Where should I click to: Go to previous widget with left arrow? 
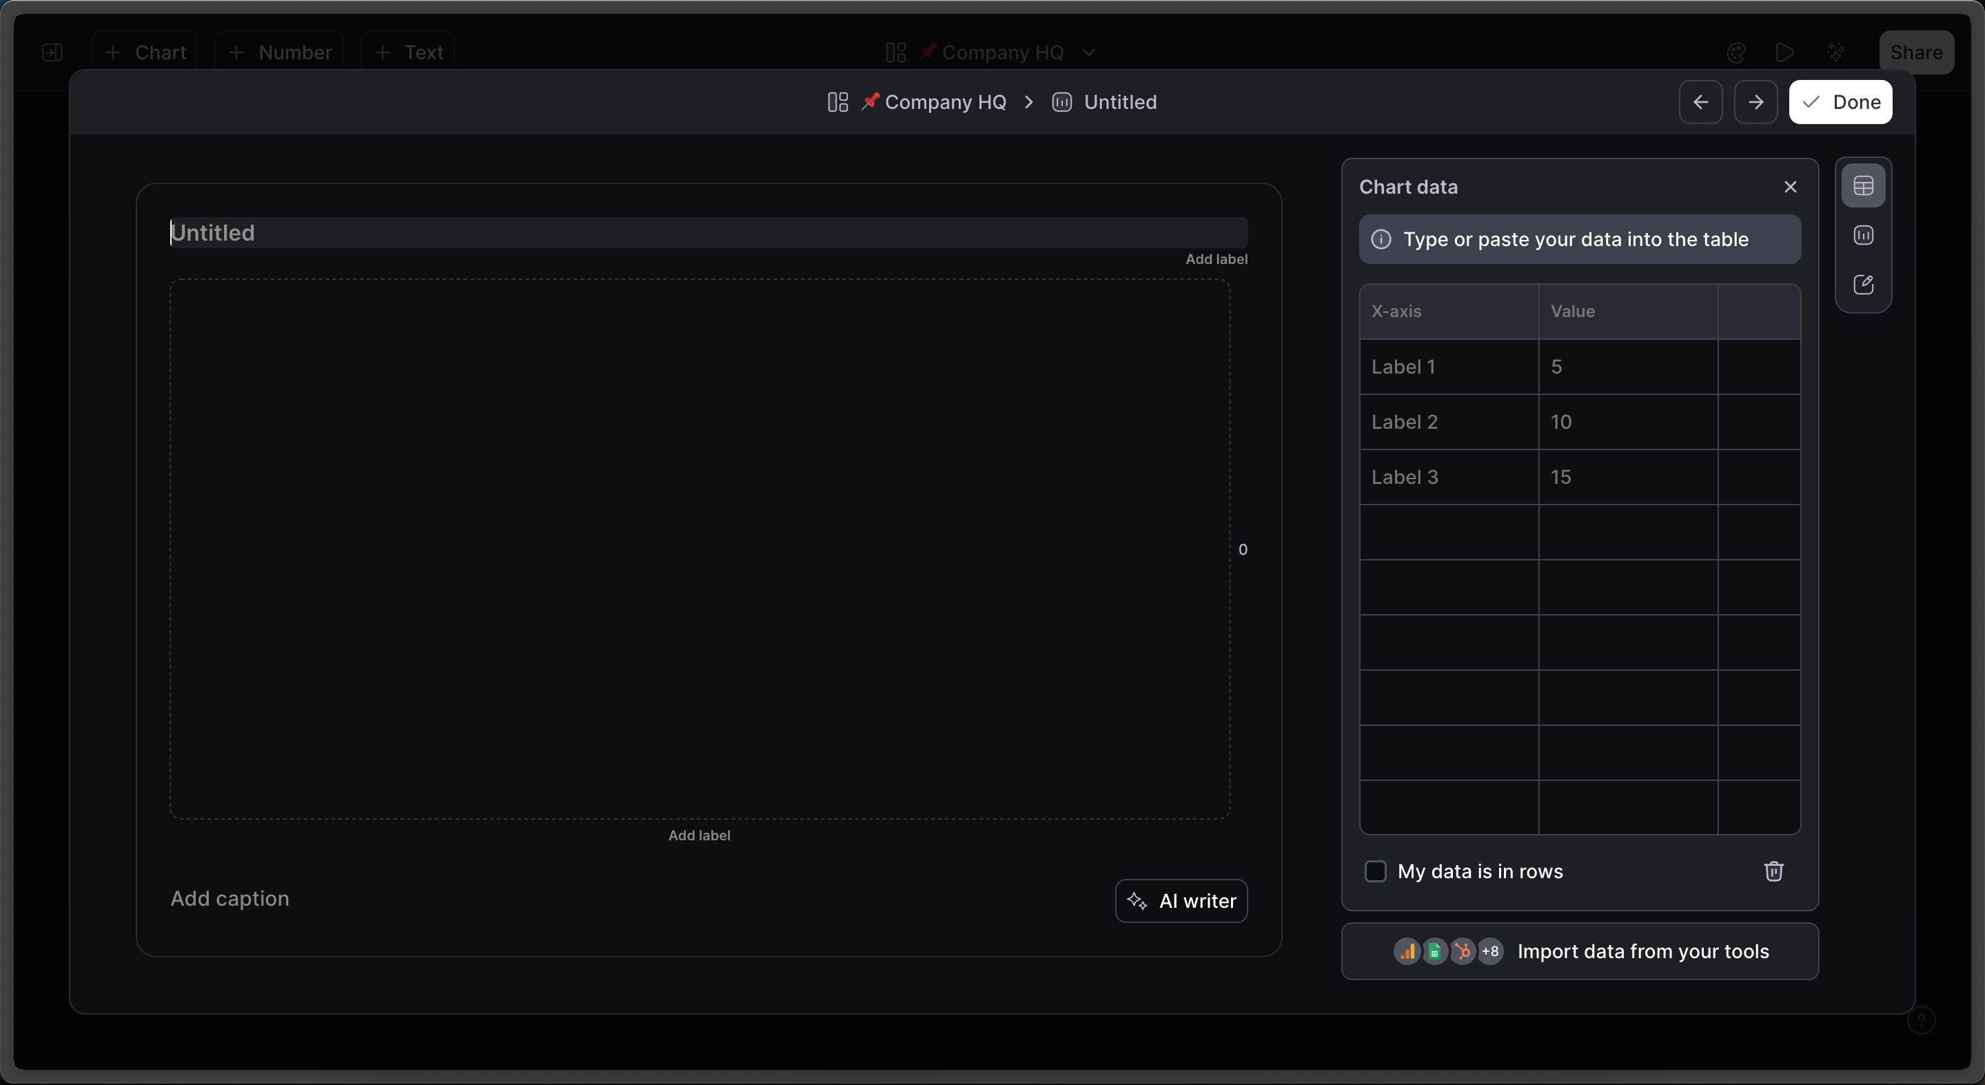1700,102
